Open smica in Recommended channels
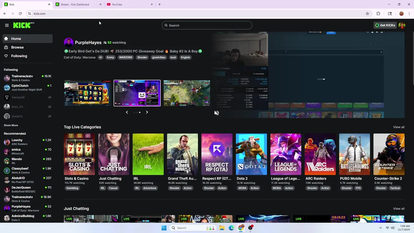This screenshot has width=414, height=233. pos(27,151)
